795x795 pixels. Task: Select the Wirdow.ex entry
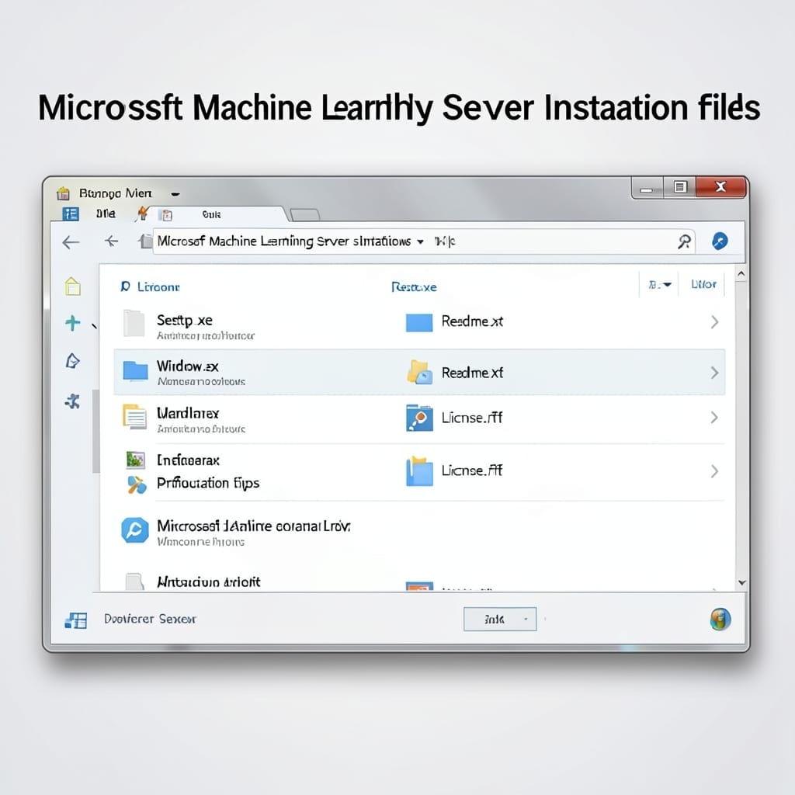coord(188,366)
